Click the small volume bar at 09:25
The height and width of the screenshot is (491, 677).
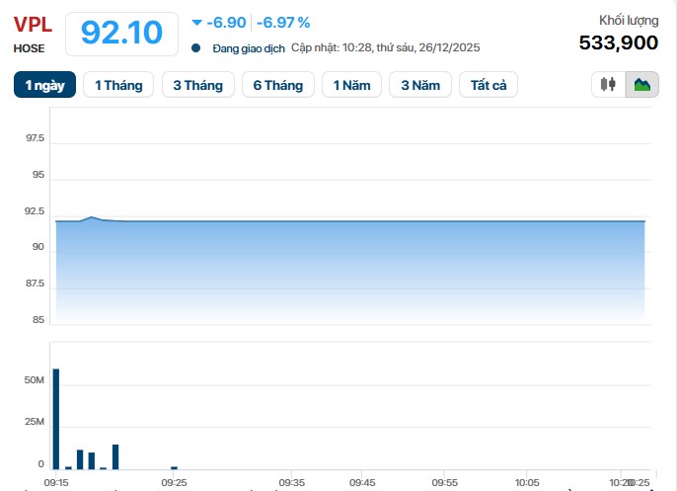pos(174,467)
